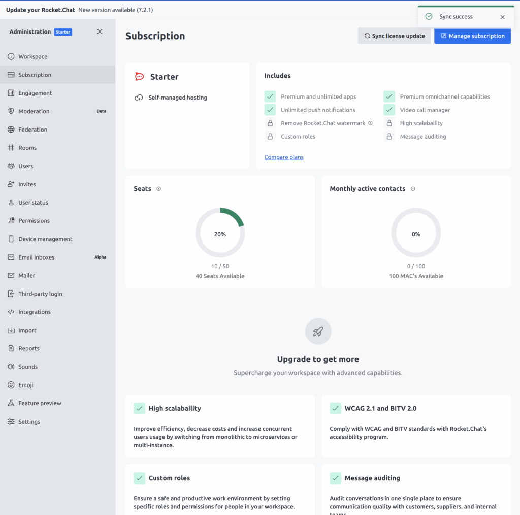Click info icon after Remove Rocket.Chat watermark
This screenshot has width=520, height=515.
(x=370, y=123)
